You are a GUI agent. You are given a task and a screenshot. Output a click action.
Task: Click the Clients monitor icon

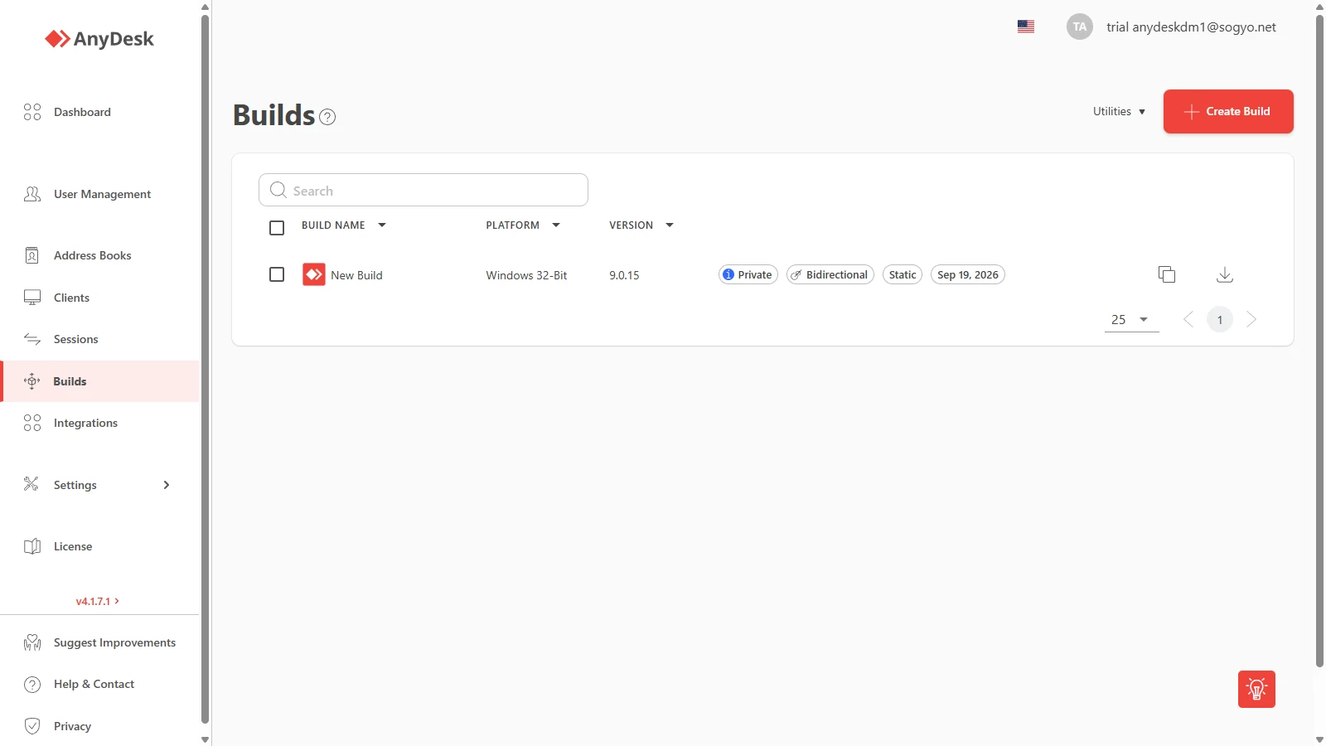tap(32, 298)
